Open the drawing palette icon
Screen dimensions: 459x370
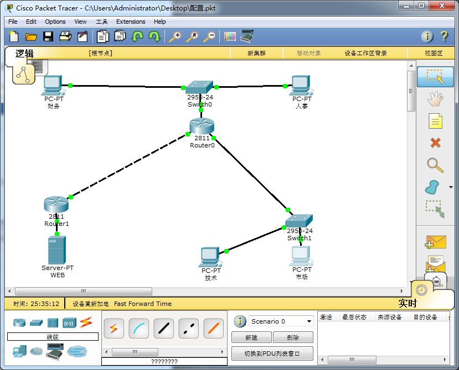(x=230, y=37)
